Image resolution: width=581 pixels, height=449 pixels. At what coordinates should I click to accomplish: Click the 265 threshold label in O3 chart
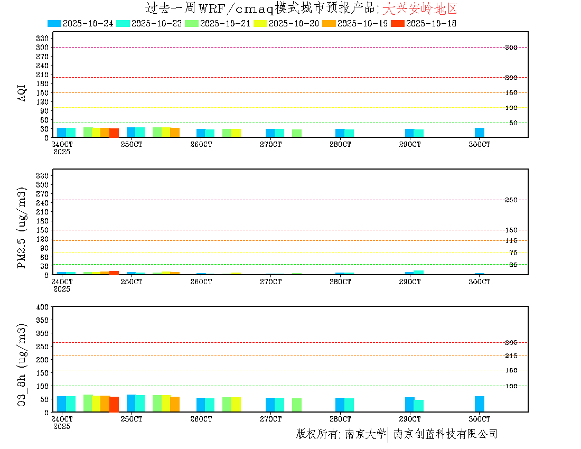511,343
